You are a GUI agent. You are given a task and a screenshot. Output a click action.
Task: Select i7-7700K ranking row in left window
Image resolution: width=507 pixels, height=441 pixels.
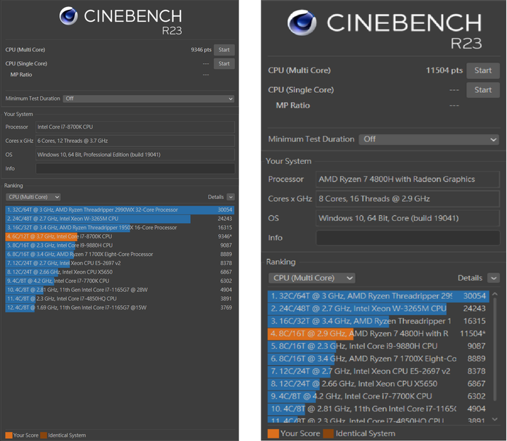pos(120,281)
